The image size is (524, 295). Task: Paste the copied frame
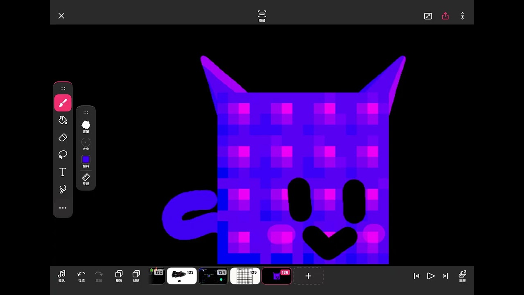pos(136,276)
